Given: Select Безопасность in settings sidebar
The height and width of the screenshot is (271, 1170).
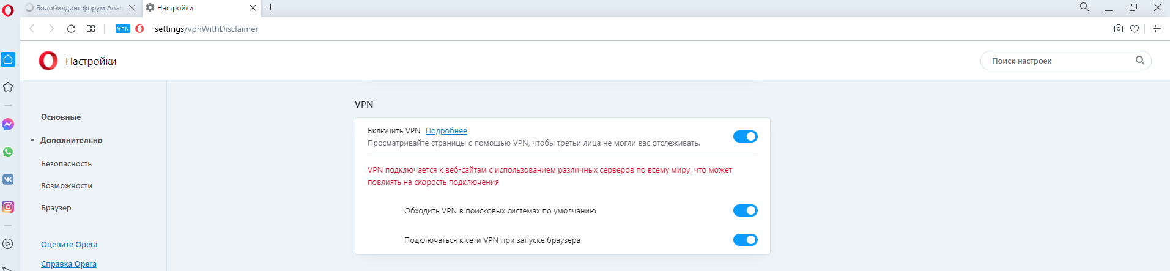Looking at the screenshot, I should tap(66, 164).
